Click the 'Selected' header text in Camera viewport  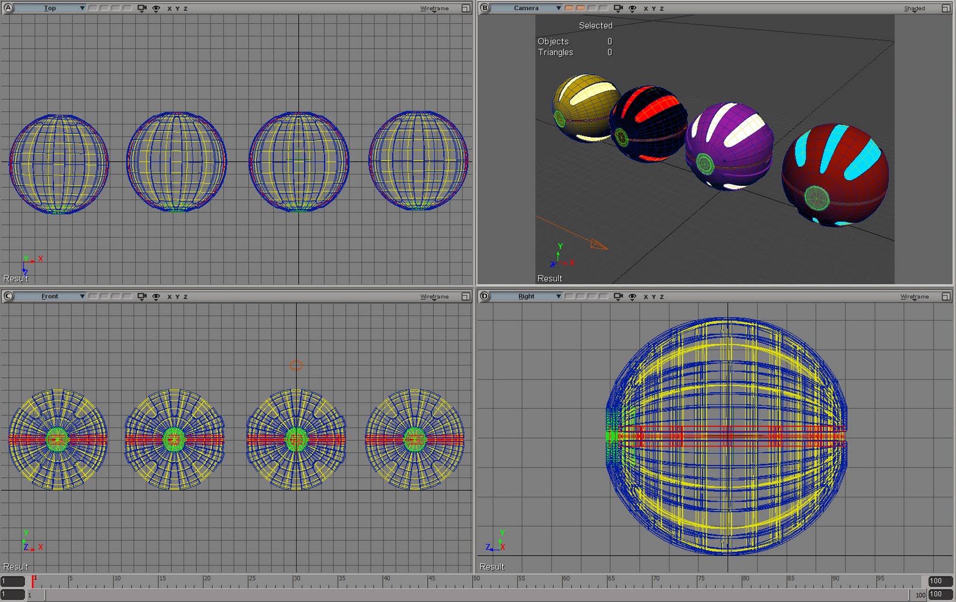(x=595, y=26)
